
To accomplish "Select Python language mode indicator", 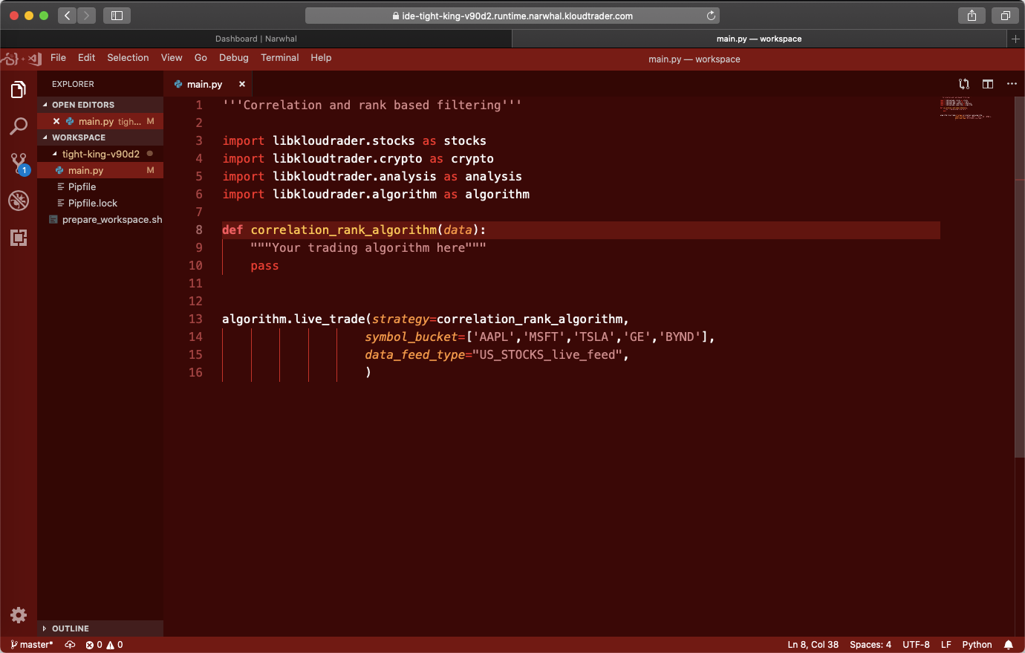I will 977,645.
